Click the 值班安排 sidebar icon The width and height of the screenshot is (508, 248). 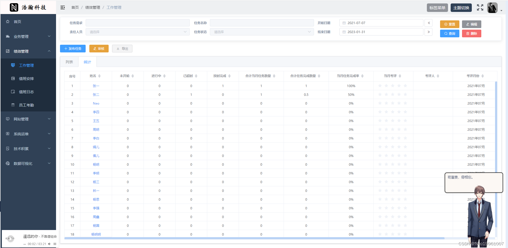[13, 78]
